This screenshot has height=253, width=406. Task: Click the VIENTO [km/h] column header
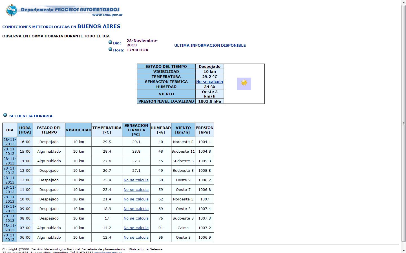click(183, 130)
